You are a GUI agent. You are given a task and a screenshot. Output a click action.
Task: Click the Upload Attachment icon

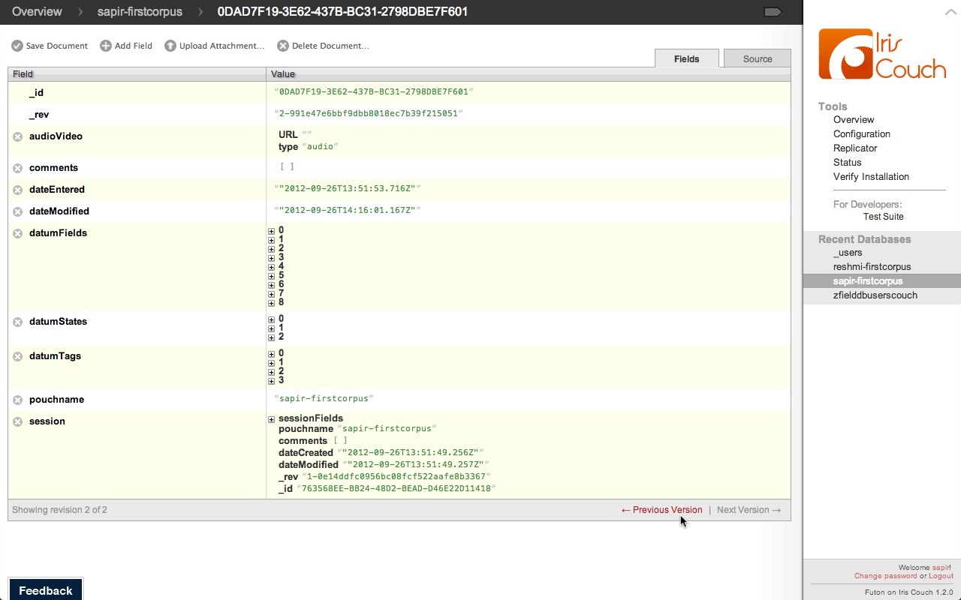click(x=170, y=46)
